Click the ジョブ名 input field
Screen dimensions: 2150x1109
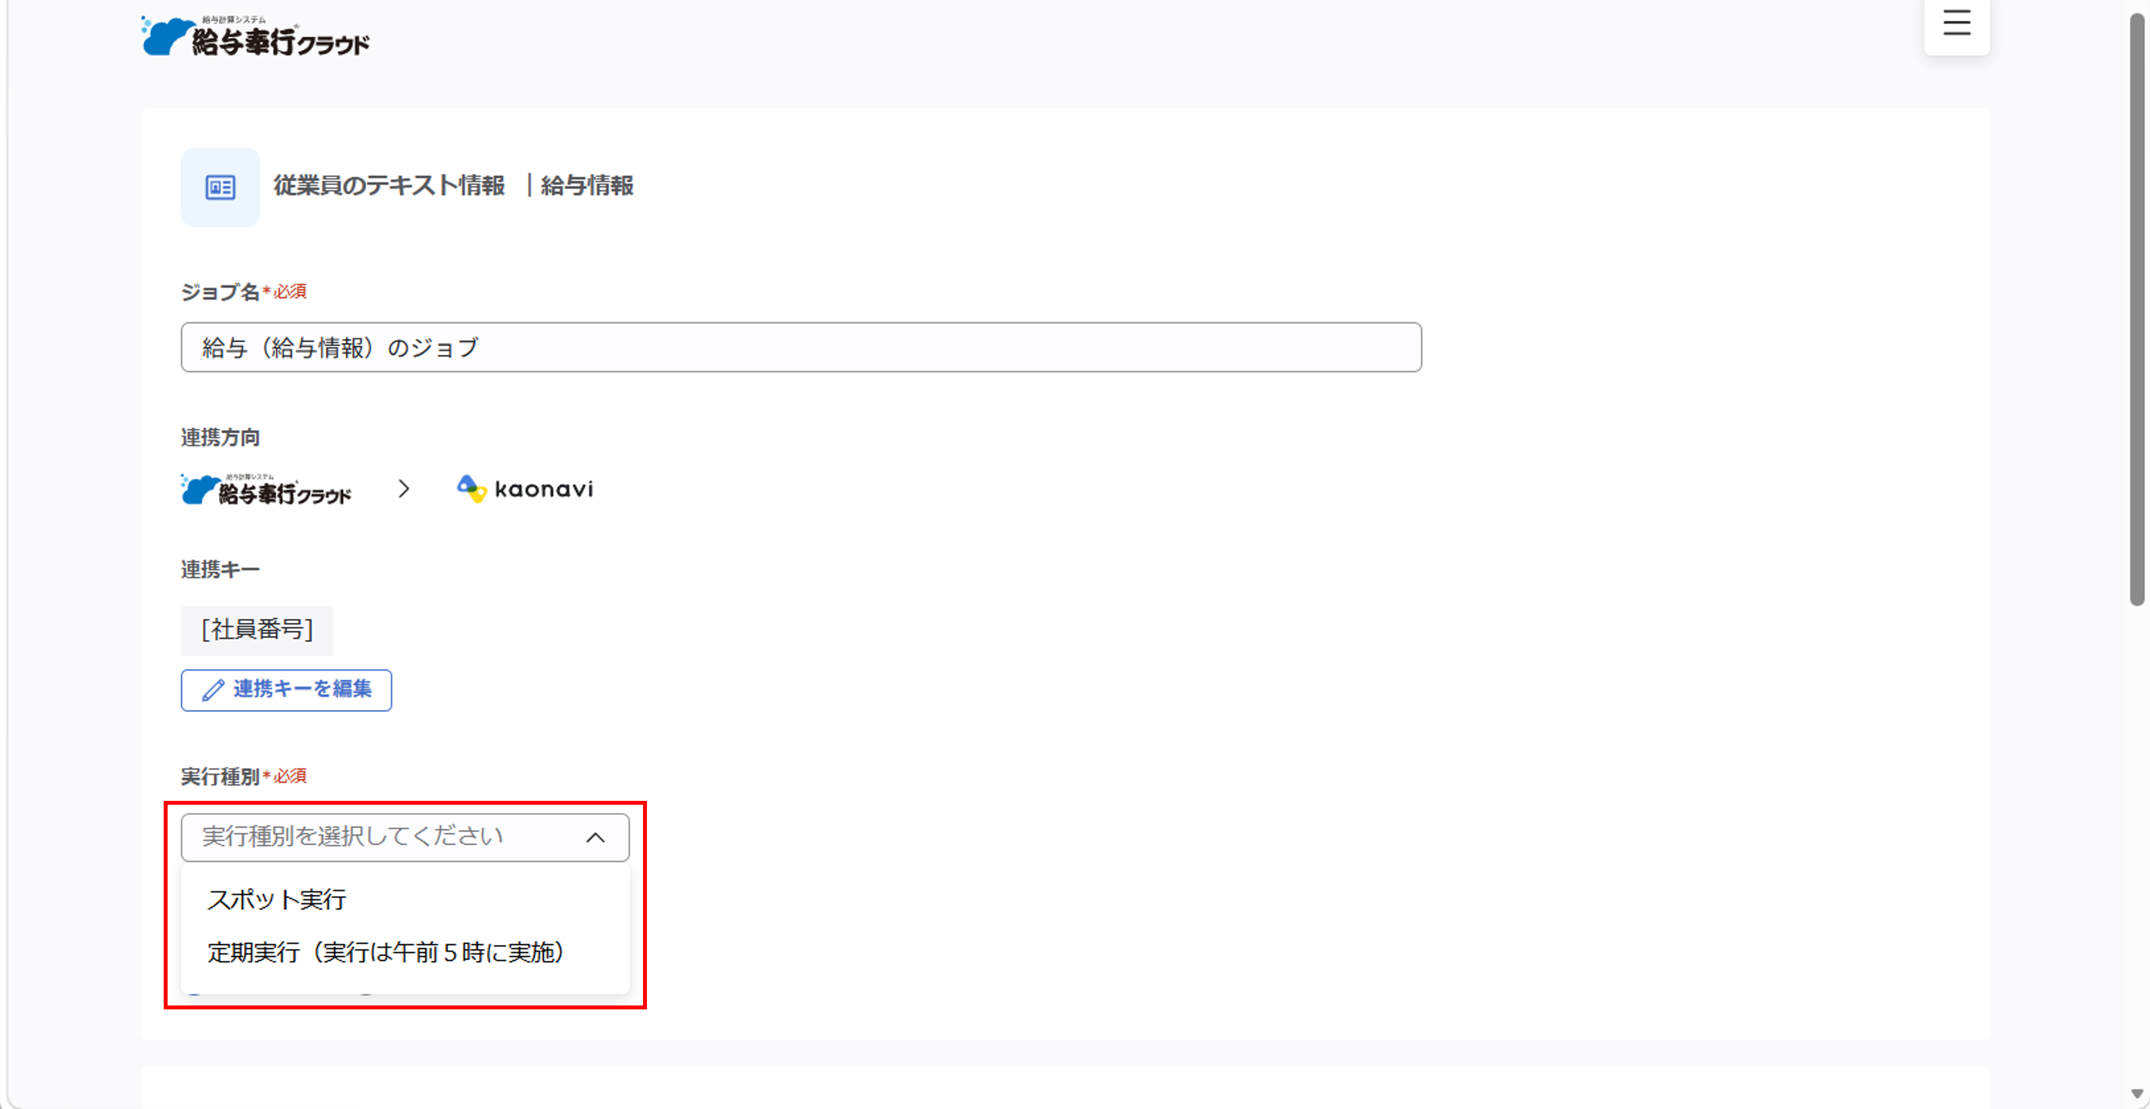800,347
